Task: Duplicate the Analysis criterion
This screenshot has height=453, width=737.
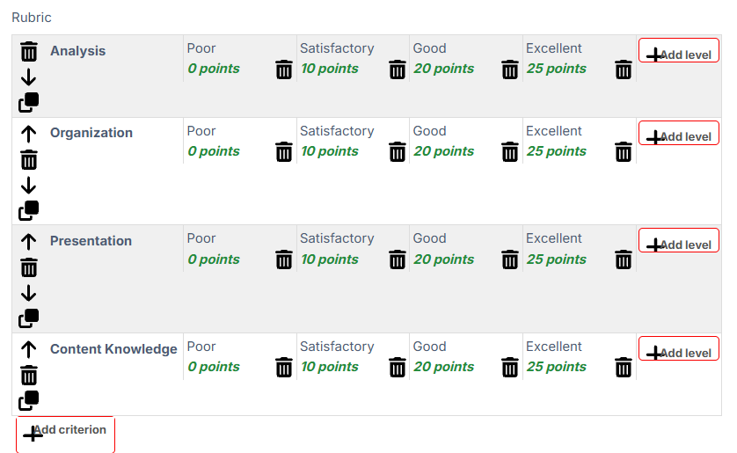Action: coord(29,102)
